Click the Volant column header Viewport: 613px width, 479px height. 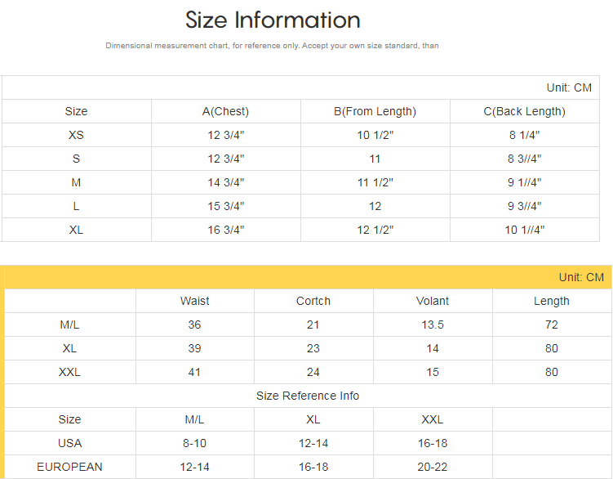pyautogui.click(x=433, y=301)
